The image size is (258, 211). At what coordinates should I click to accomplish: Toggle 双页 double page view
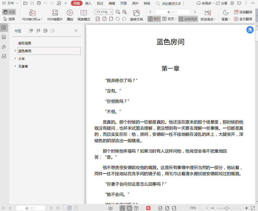[169, 19]
